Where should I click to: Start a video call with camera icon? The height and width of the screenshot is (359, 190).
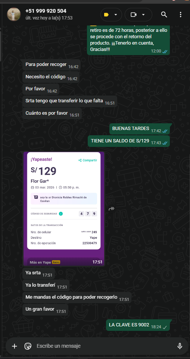click(133, 15)
